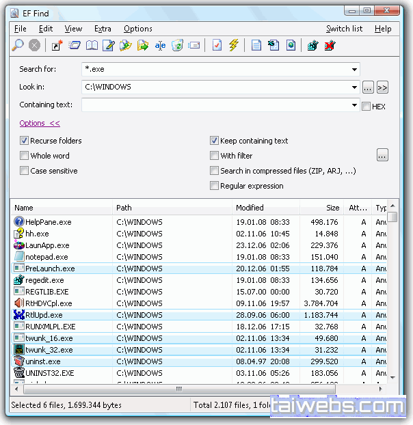
Task: Click the recycle bin delete toolbar icon
Action: point(177,46)
